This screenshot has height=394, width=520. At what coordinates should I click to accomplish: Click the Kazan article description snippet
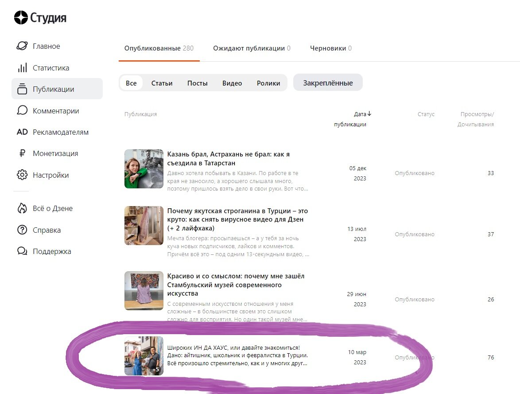click(238, 181)
